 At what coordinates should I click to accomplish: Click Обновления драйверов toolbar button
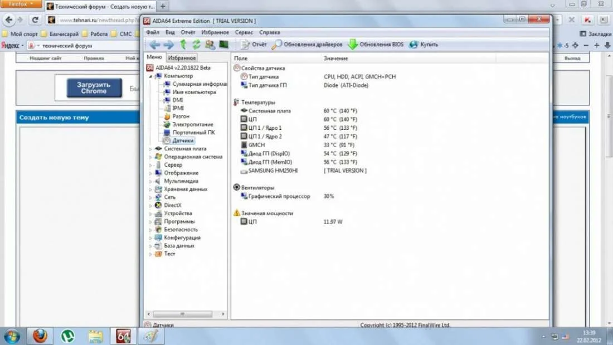click(307, 45)
